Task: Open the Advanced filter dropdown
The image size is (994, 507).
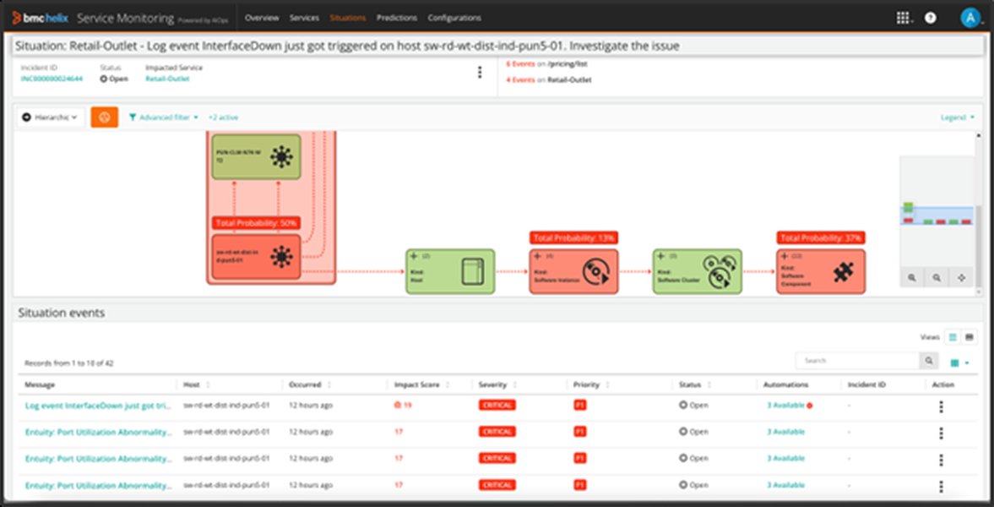Action: (x=164, y=117)
